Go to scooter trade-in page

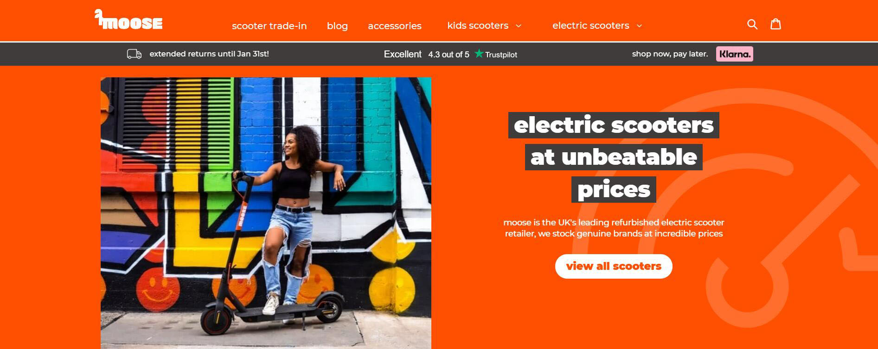coord(269,26)
